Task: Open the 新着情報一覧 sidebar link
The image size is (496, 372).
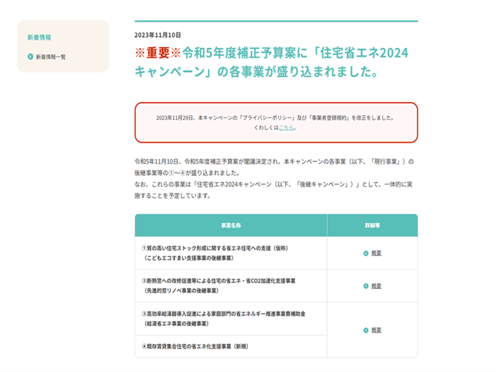Action: [x=51, y=57]
